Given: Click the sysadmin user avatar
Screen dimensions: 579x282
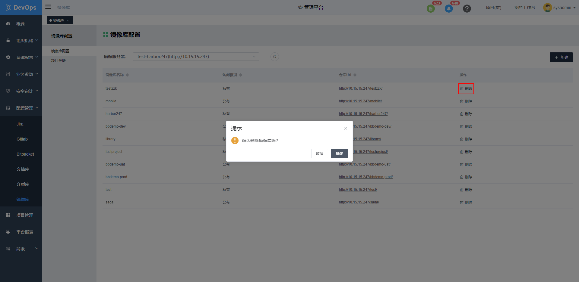Looking at the screenshot, I should click(547, 8).
